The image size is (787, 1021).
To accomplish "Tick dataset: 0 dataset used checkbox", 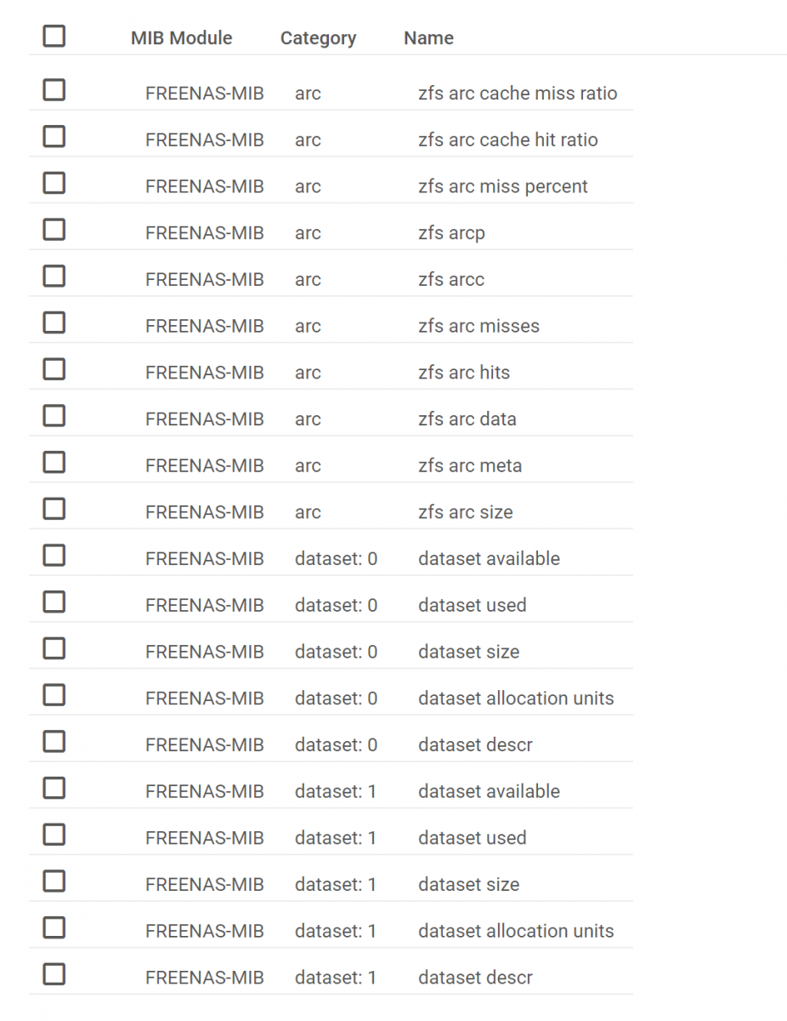I will click(54, 602).
